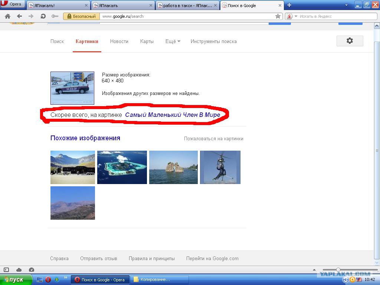
Task: Toggle the side panel in status bar
Action: [x=6, y=270]
